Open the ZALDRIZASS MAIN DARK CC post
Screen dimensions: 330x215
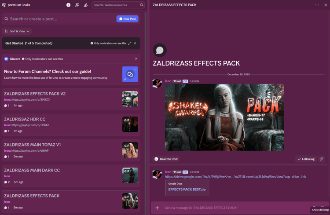click(71, 176)
